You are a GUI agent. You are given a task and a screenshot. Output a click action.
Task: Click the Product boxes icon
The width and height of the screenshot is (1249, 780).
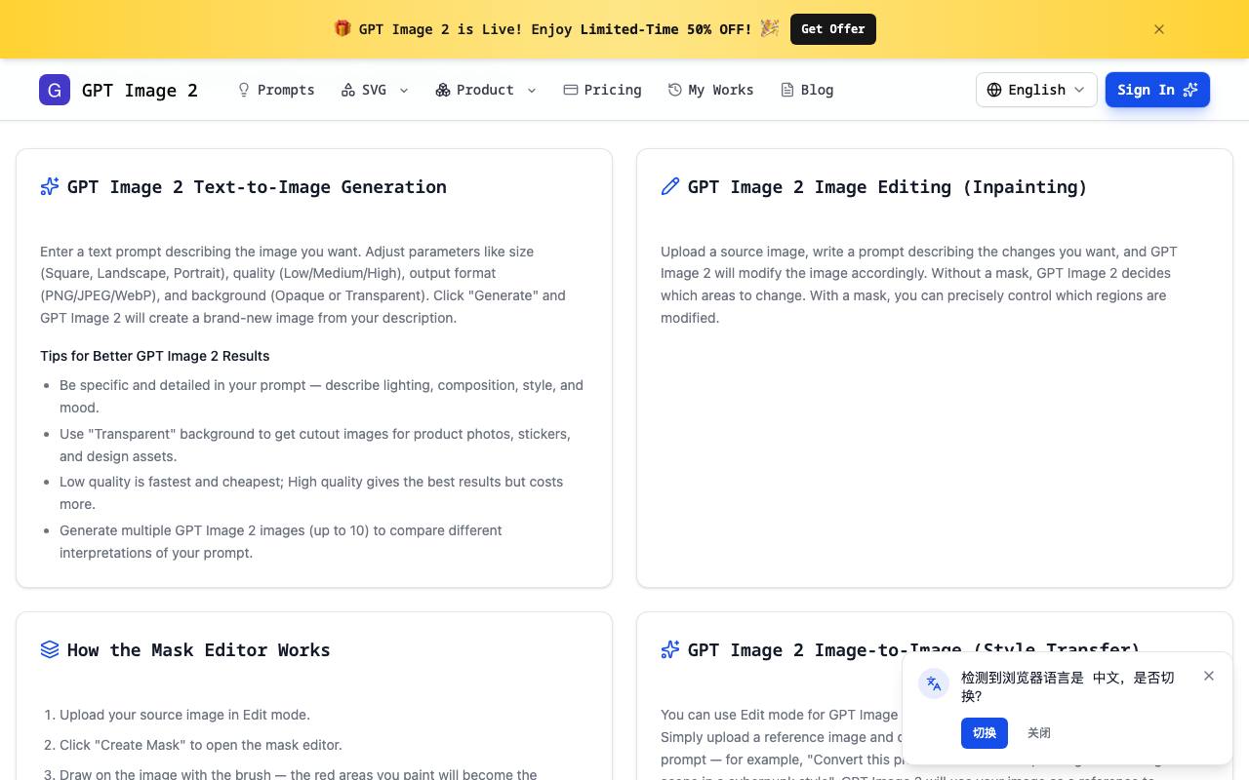coord(443,90)
